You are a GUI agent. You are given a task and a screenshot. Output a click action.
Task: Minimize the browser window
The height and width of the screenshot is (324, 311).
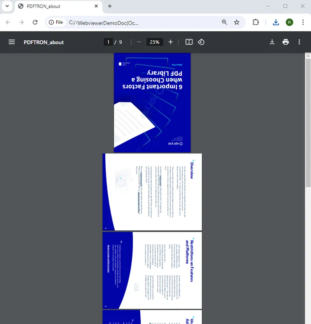268,6
